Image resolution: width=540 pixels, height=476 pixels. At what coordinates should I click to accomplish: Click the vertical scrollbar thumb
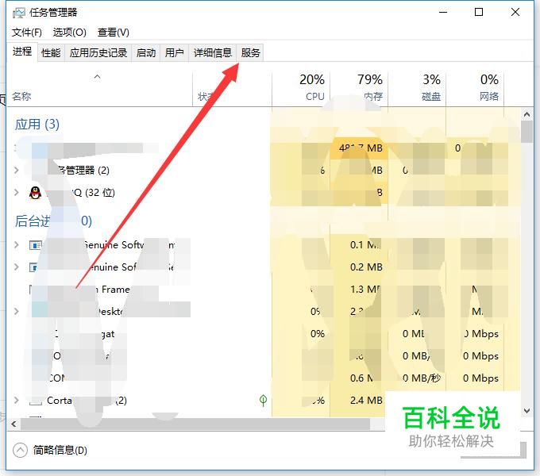coord(526,132)
